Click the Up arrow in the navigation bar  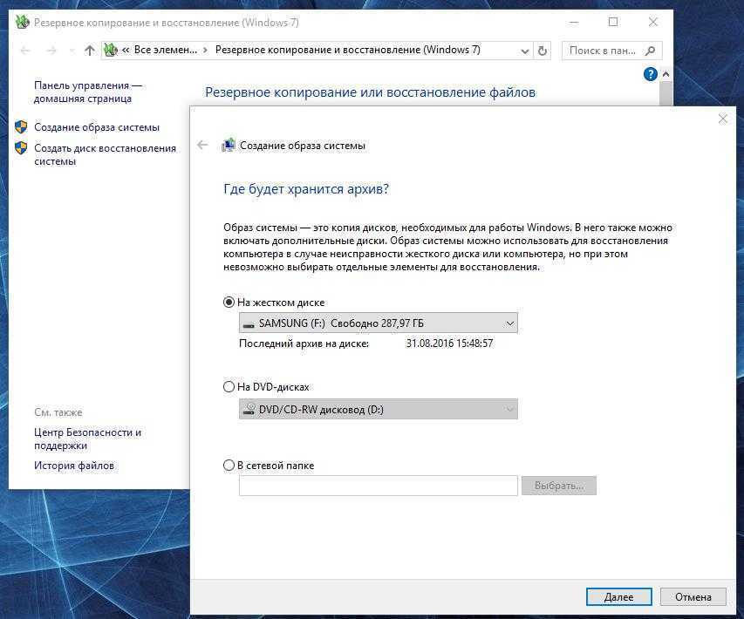point(89,51)
